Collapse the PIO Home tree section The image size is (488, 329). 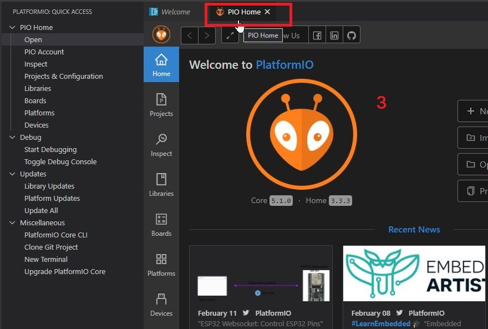[12, 27]
